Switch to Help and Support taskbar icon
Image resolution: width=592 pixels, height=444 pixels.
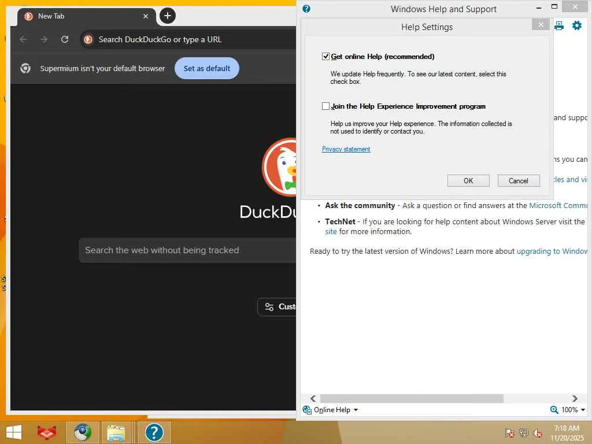click(154, 432)
